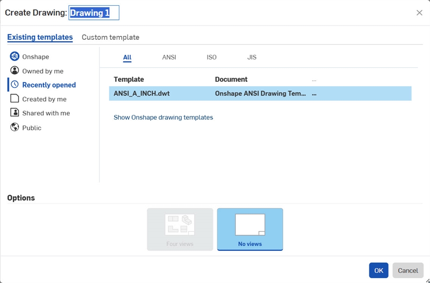Select the JIS tab
430x283 pixels.
tap(251, 57)
